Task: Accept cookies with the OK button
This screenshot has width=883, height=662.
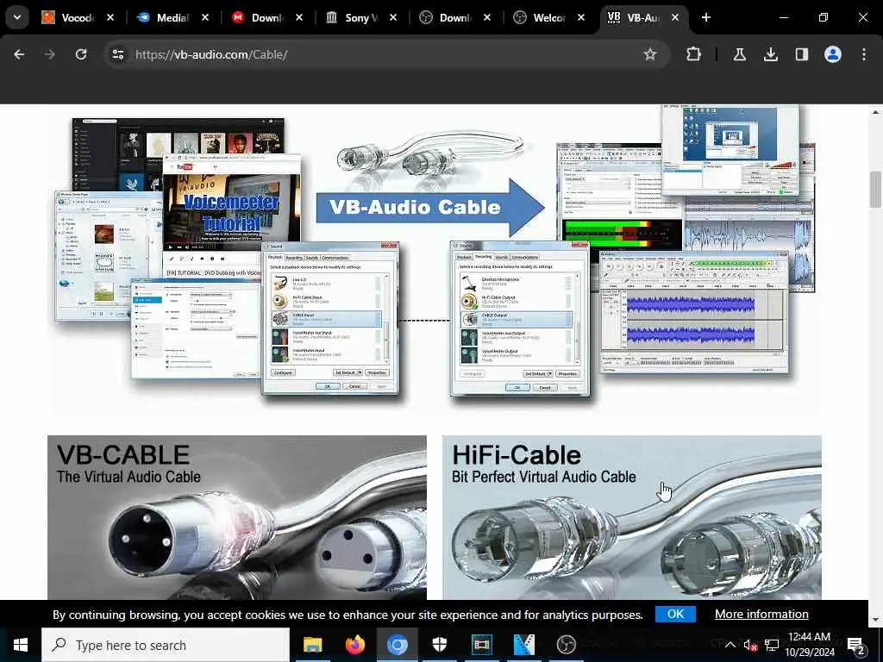Action: [x=675, y=614]
